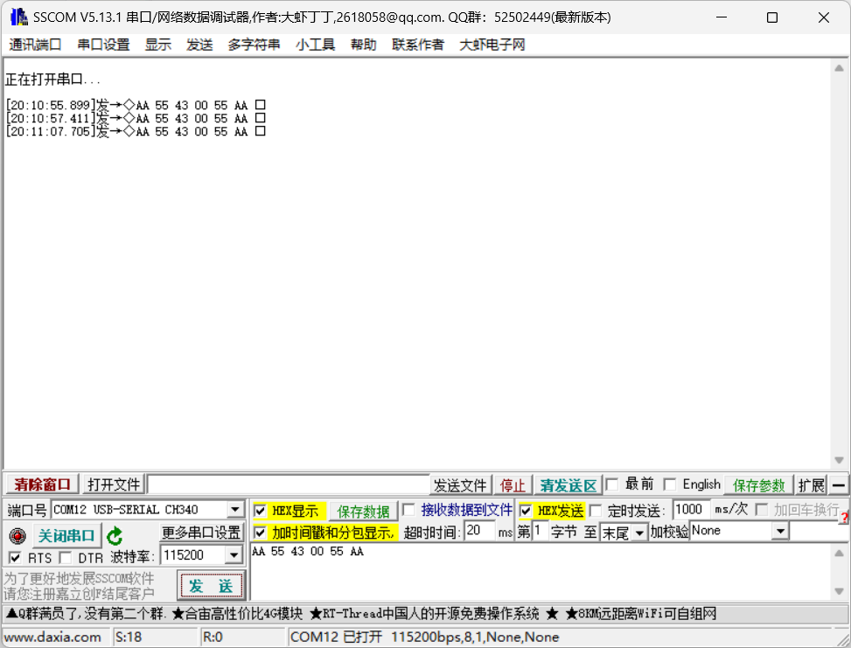The width and height of the screenshot is (851, 648).
Task: Open the 波特率 115200 baud rate dropdown
Action: pos(233,554)
